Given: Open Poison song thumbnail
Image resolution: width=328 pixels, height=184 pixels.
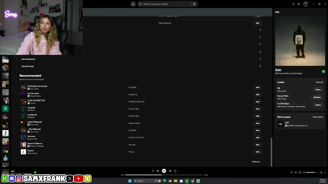Looking at the screenshot, I should [x=23, y=152].
